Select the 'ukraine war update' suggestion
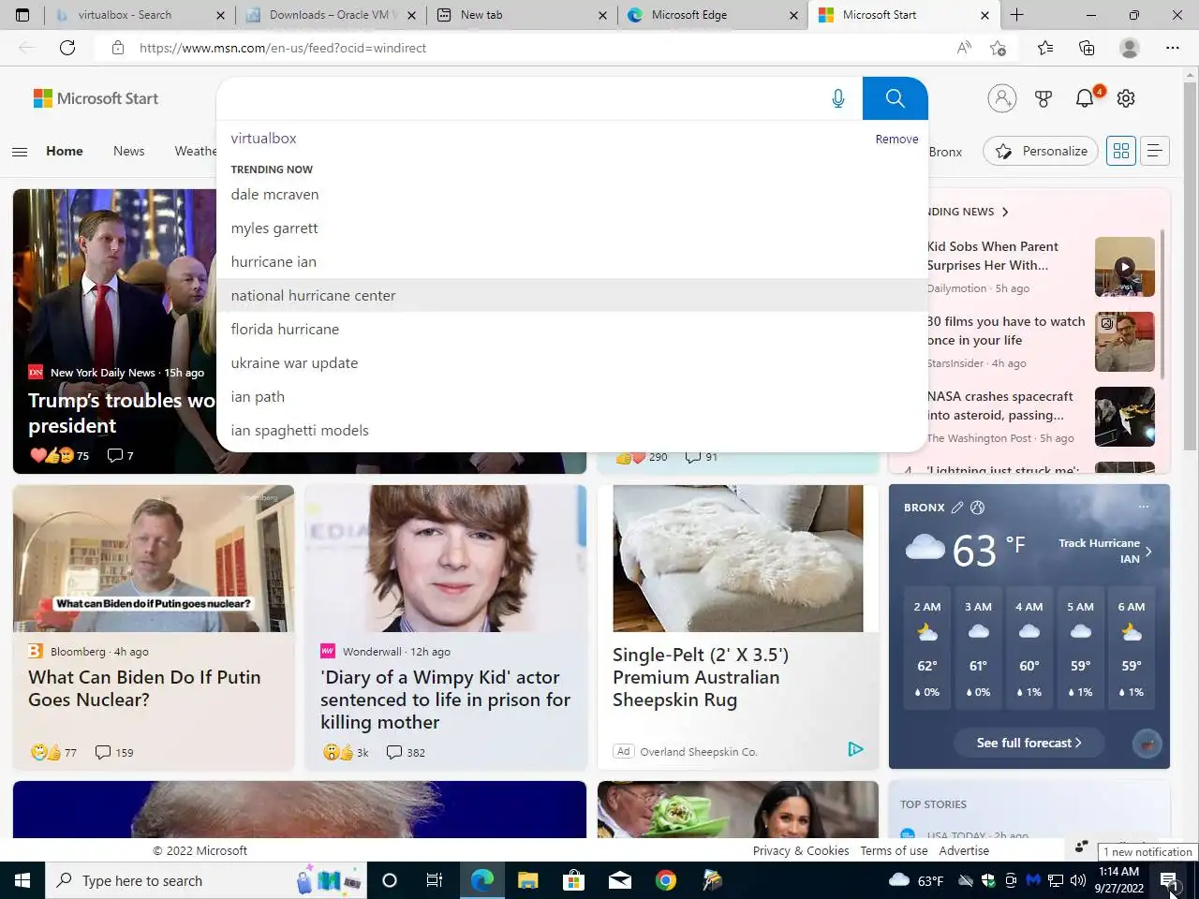 572,362
